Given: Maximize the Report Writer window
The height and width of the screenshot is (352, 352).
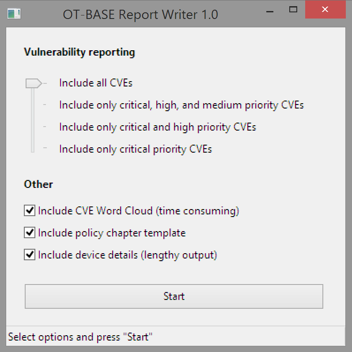Looking at the screenshot, I should (293, 9).
